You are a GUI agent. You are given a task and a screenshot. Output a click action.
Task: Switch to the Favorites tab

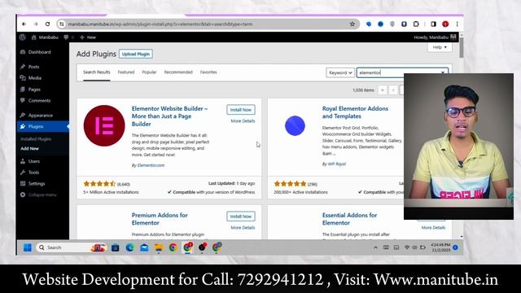tap(208, 72)
